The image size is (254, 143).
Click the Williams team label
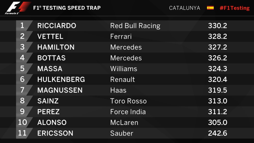[124, 69]
